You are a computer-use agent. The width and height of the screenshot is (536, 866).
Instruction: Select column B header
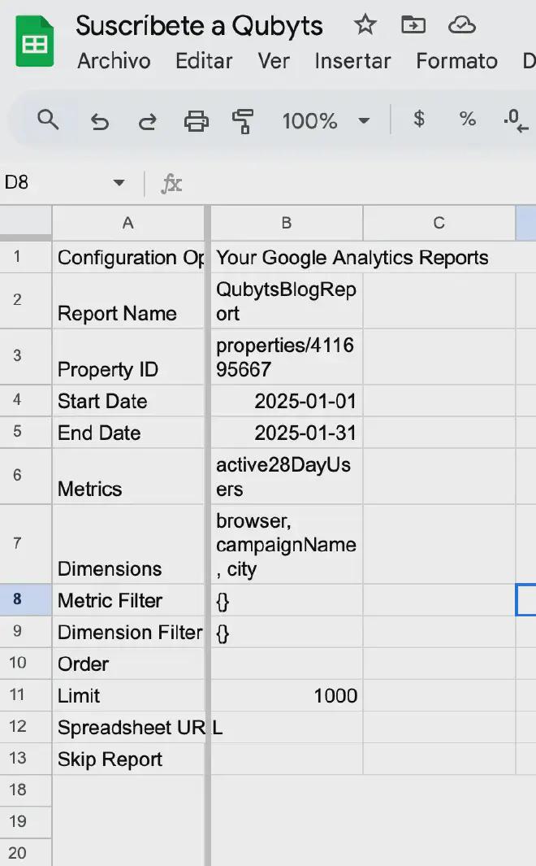coord(287,223)
